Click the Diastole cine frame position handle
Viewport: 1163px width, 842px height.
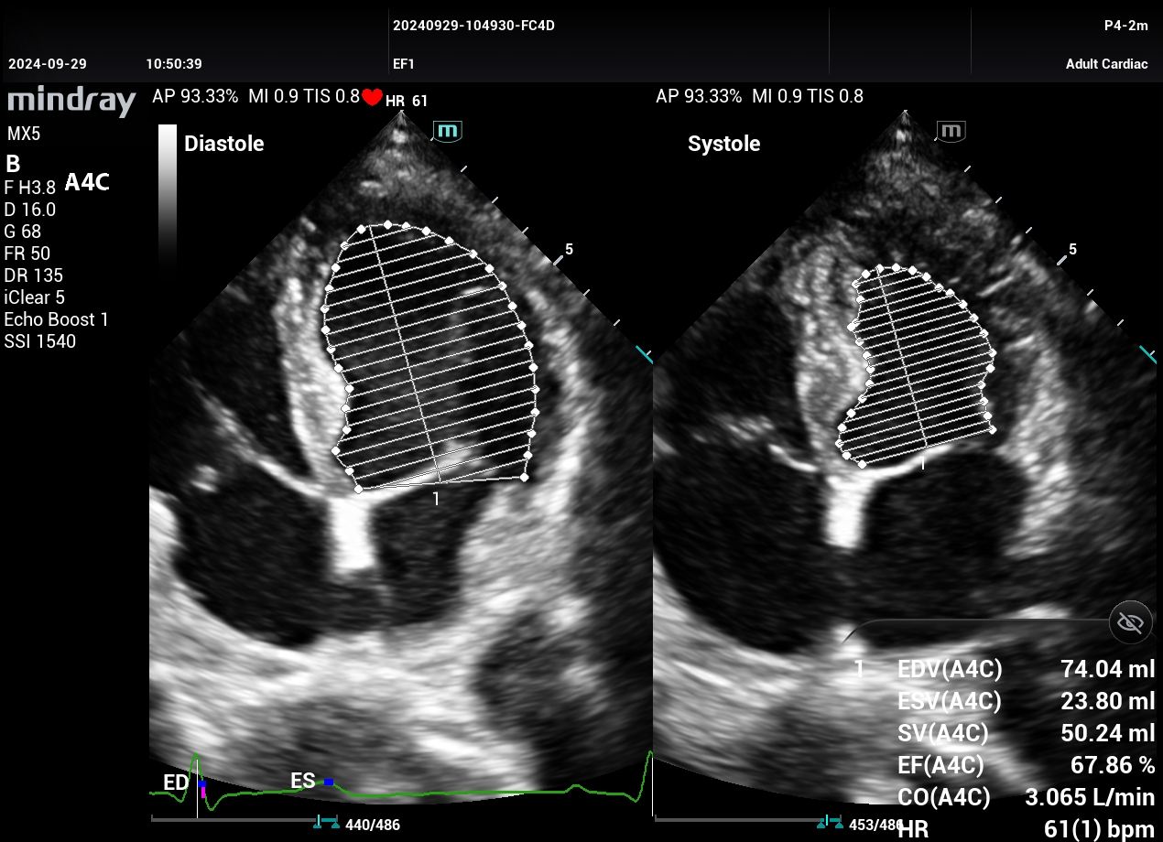tap(325, 823)
